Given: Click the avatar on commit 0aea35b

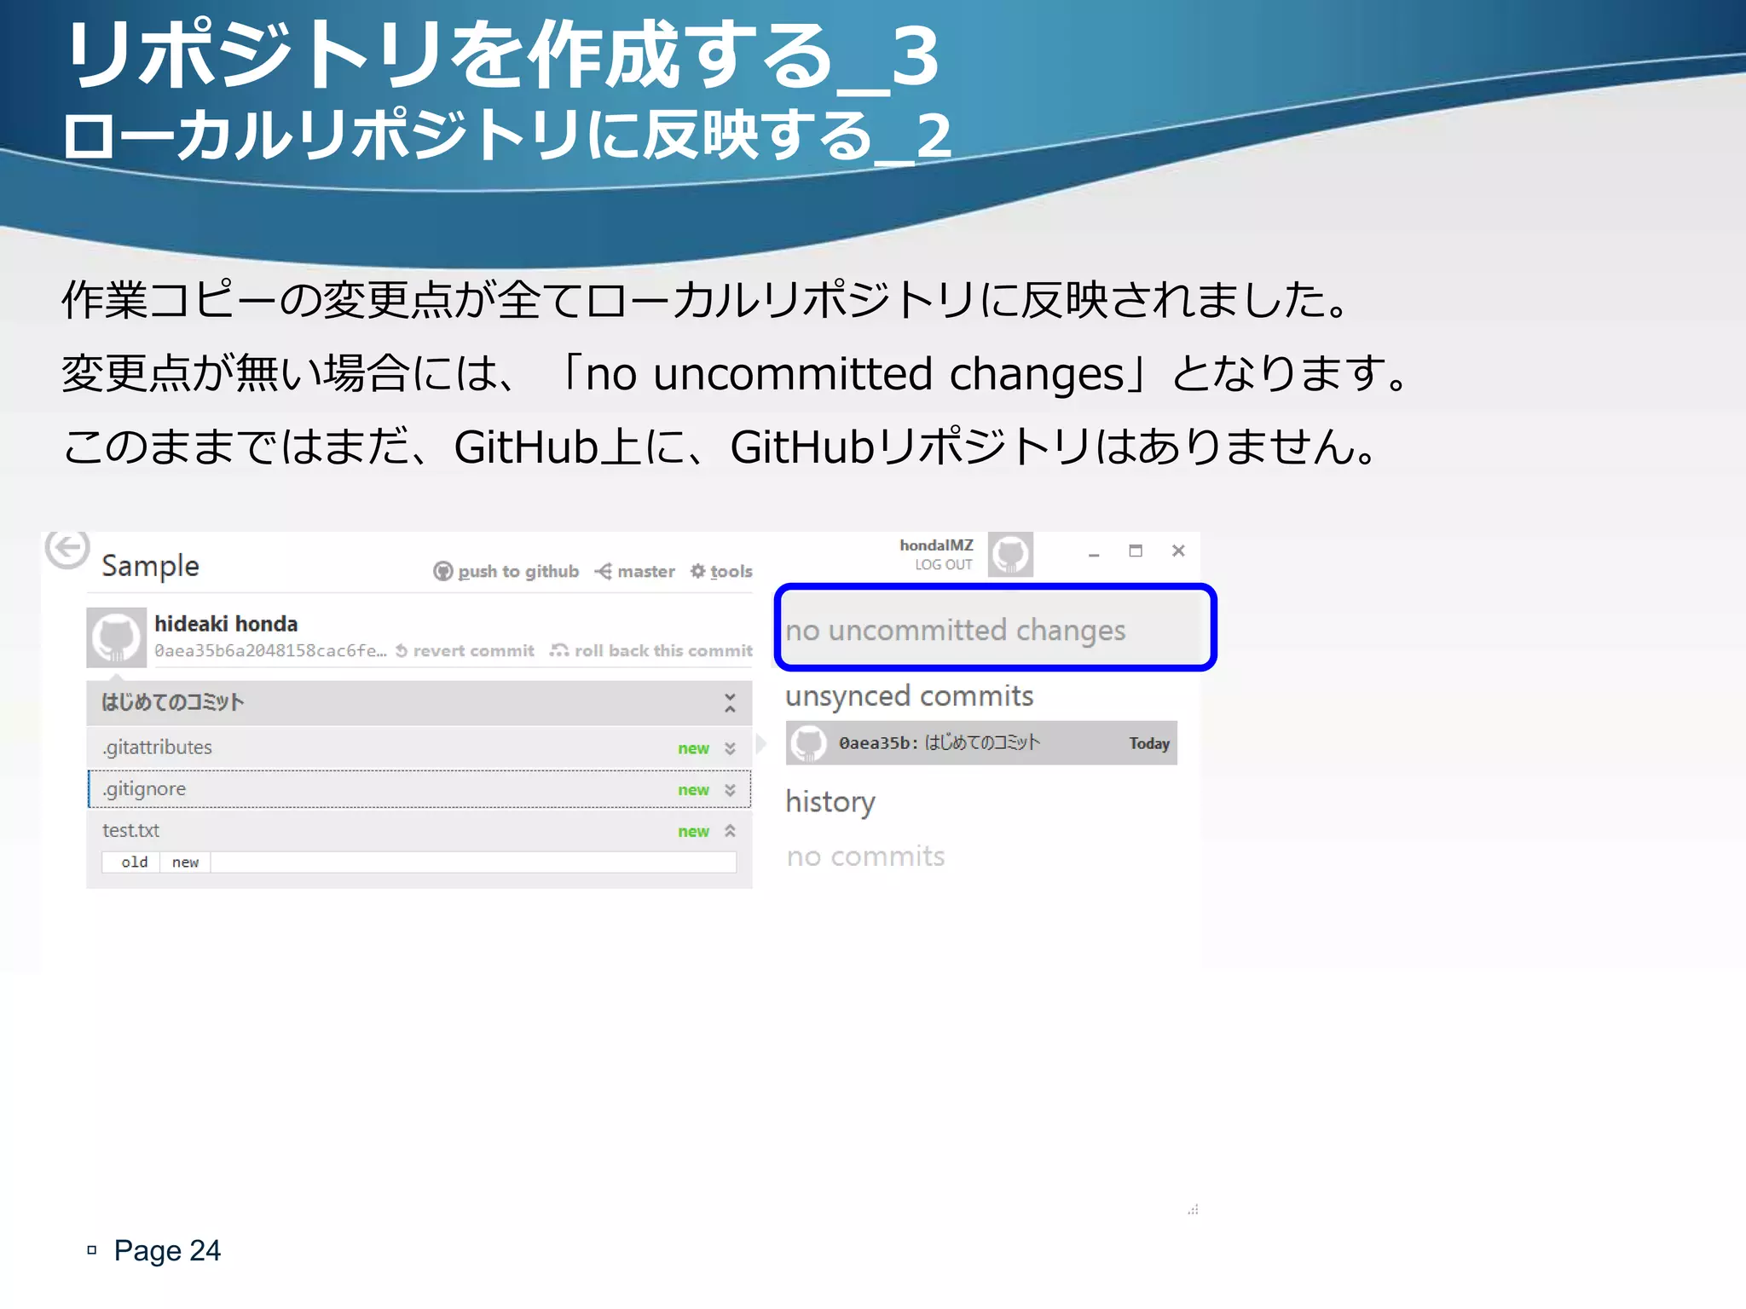Looking at the screenshot, I should pos(807,743).
